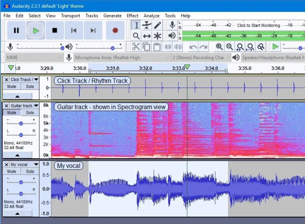Collapse the Click Track with its arrow

17,96
